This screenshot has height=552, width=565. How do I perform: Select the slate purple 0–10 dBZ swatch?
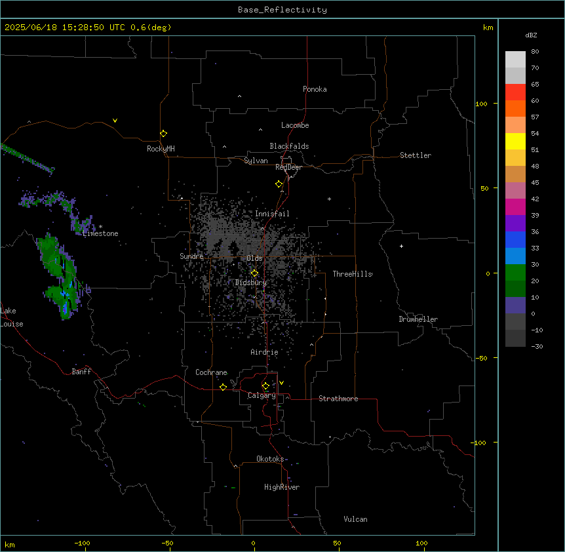[x=515, y=306]
